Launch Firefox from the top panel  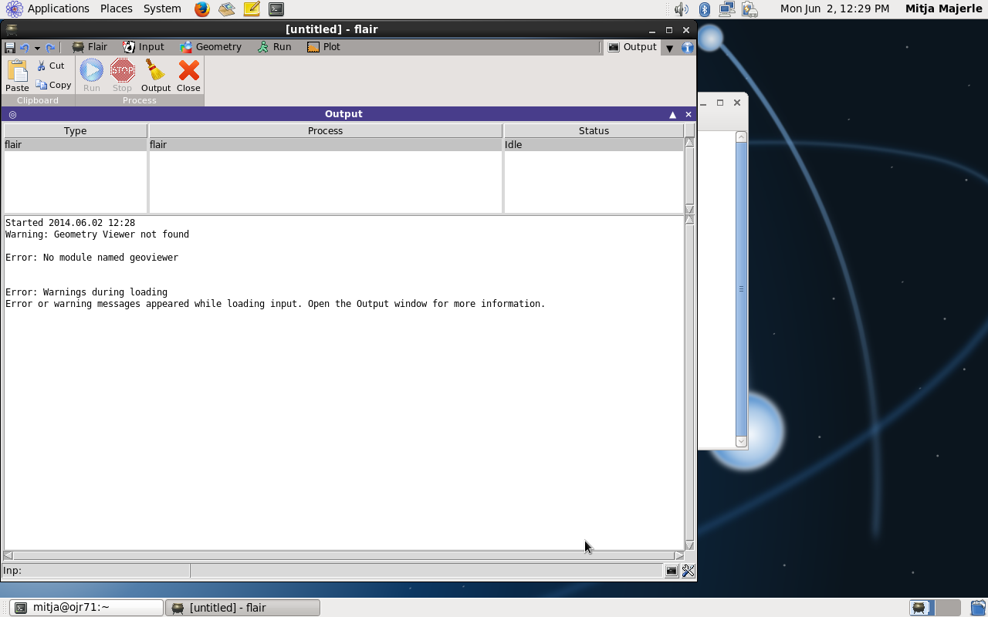click(x=201, y=9)
